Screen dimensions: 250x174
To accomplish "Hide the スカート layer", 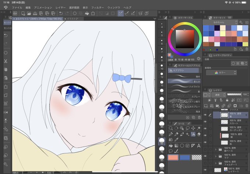I will click(205, 122).
